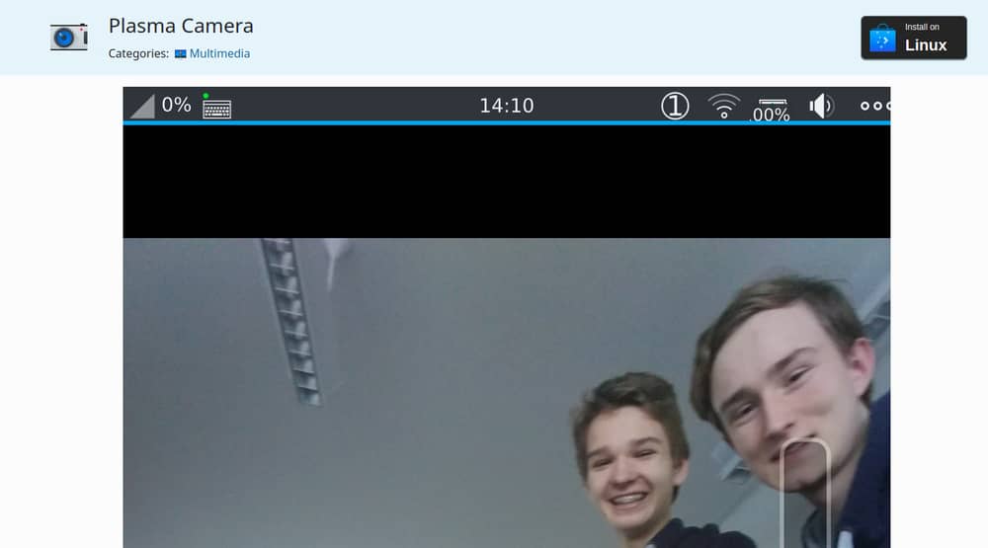
Task: Click the speaker volume icon
Action: pos(822,106)
